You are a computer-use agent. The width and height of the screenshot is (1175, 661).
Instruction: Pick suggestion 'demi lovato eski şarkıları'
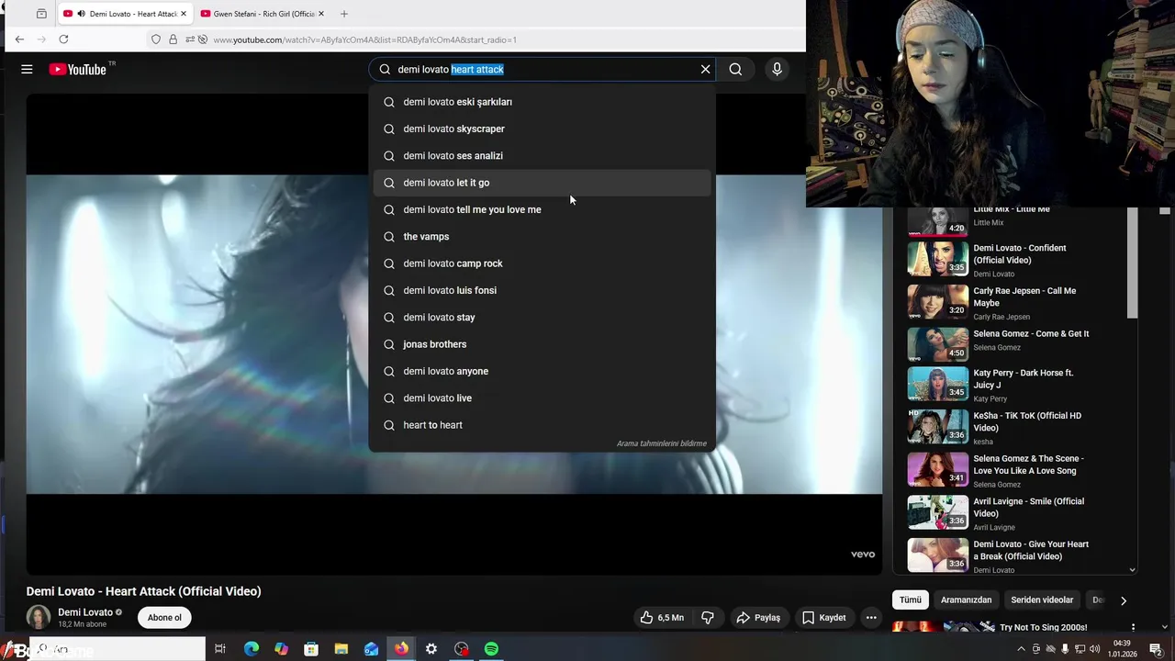tap(542, 102)
